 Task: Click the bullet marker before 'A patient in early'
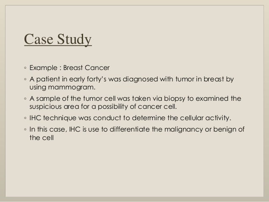pyautogui.click(x=25, y=79)
